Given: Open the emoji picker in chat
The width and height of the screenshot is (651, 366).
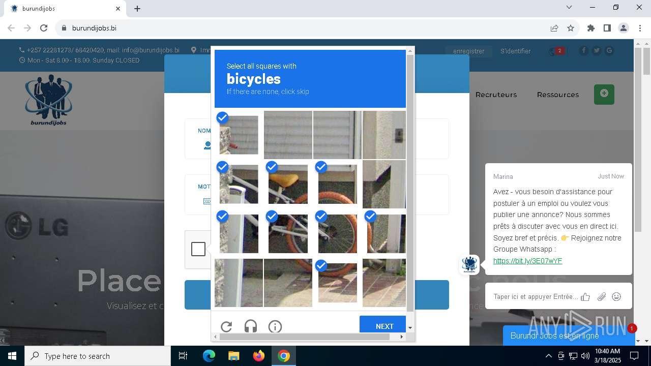Looking at the screenshot, I should click(x=616, y=296).
